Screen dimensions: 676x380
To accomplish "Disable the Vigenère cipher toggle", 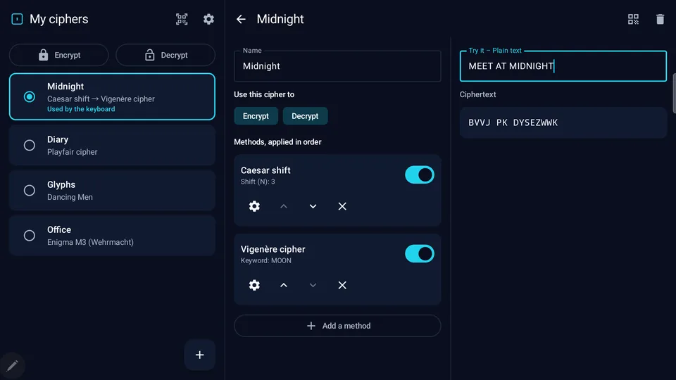I will point(420,254).
